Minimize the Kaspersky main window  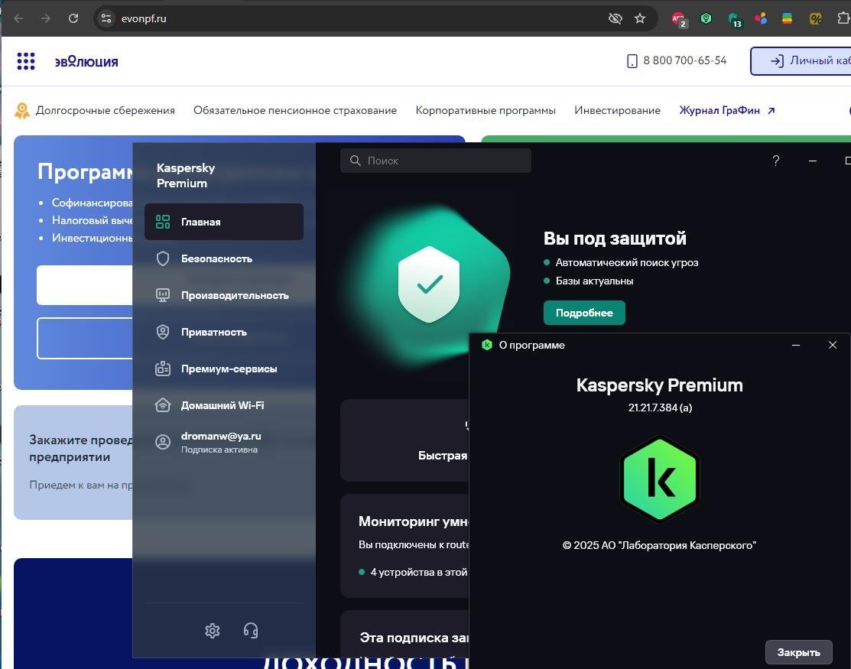[x=813, y=161]
